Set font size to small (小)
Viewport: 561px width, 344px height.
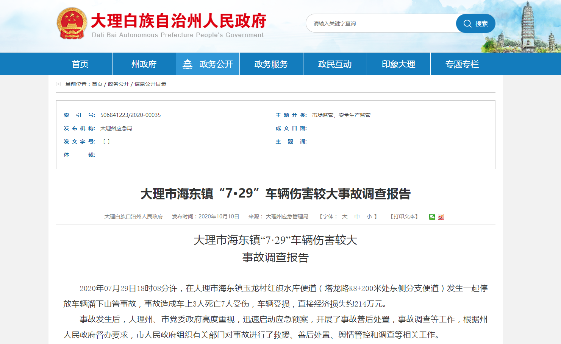tap(369, 216)
